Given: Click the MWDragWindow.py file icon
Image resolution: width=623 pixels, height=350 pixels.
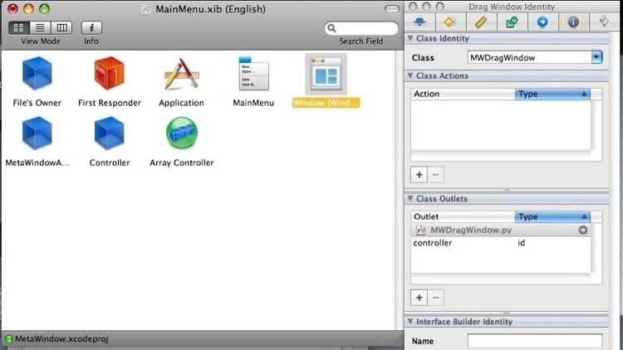Looking at the screenshot, I should (x=420, y=230).
